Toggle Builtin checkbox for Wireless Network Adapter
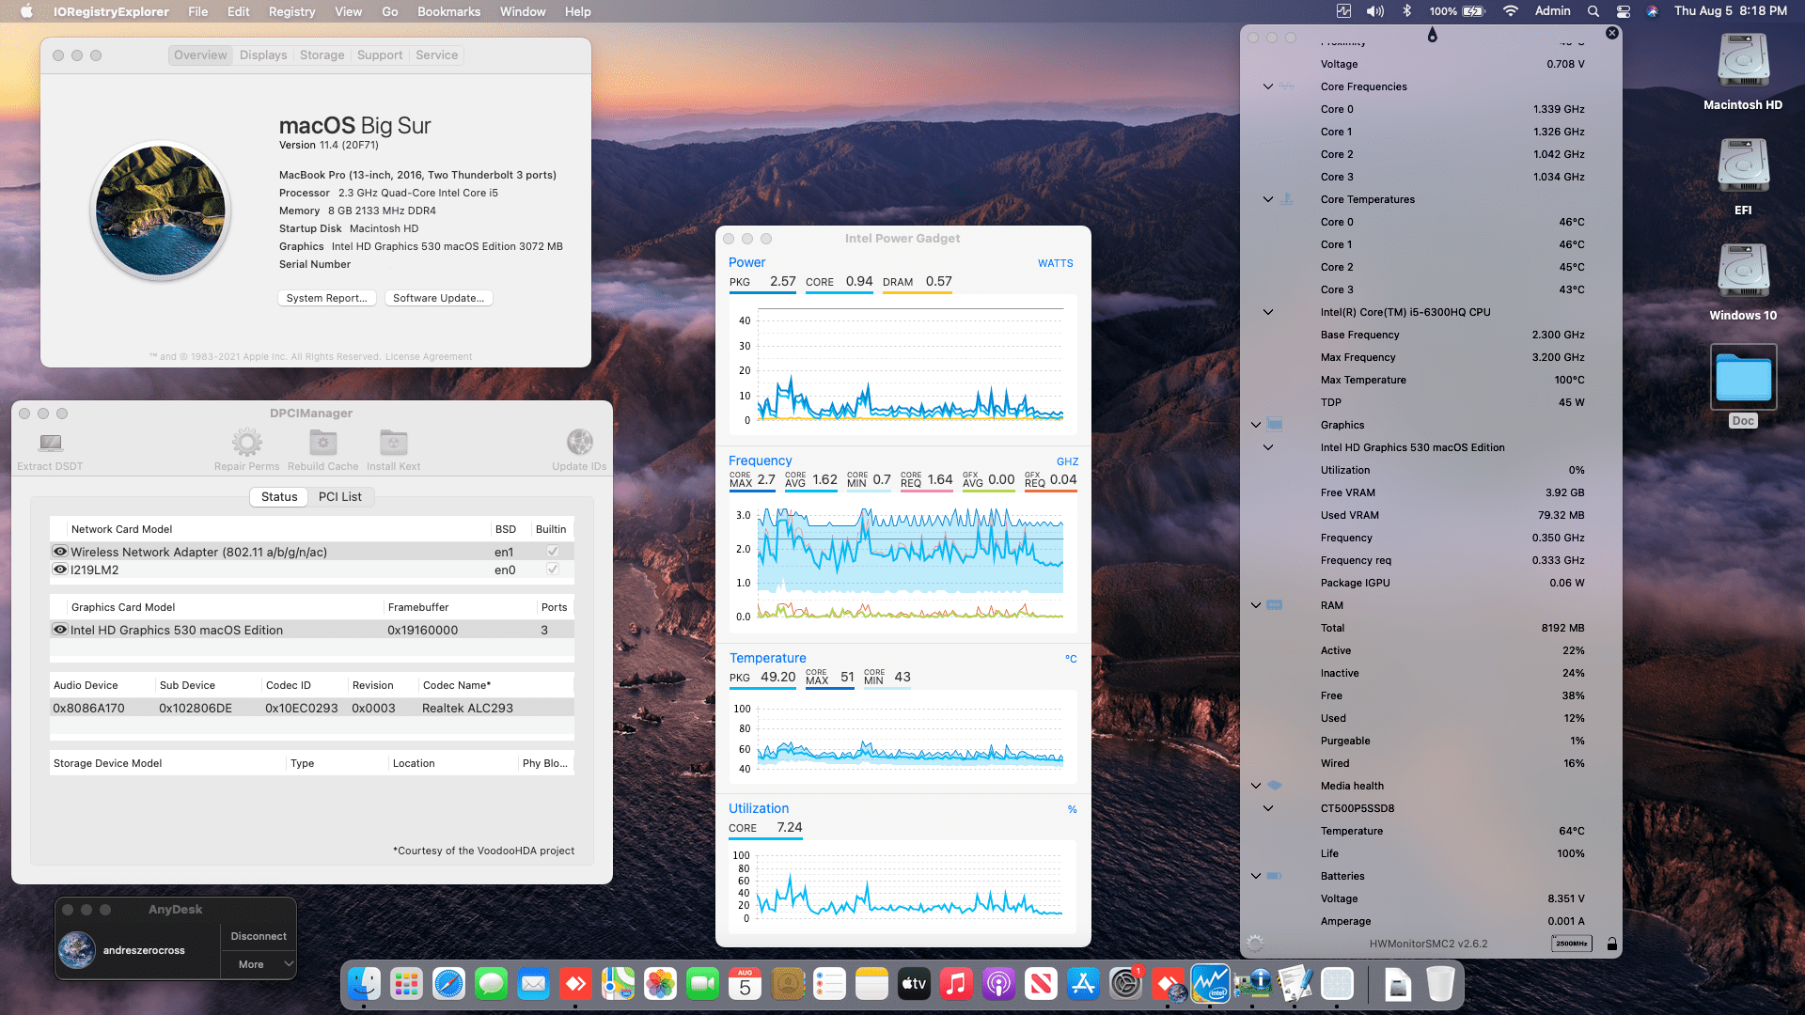The image size is (1805, 1015). pos(553,552)
